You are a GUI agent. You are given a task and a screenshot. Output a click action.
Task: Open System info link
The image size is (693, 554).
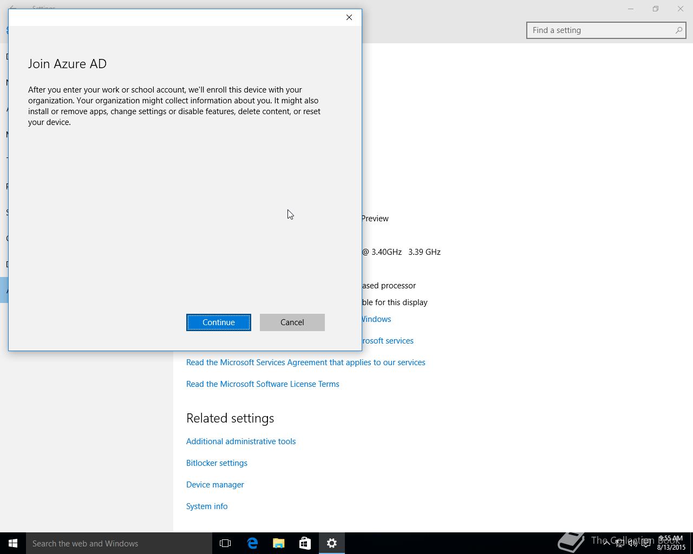(x=207, y=506)
